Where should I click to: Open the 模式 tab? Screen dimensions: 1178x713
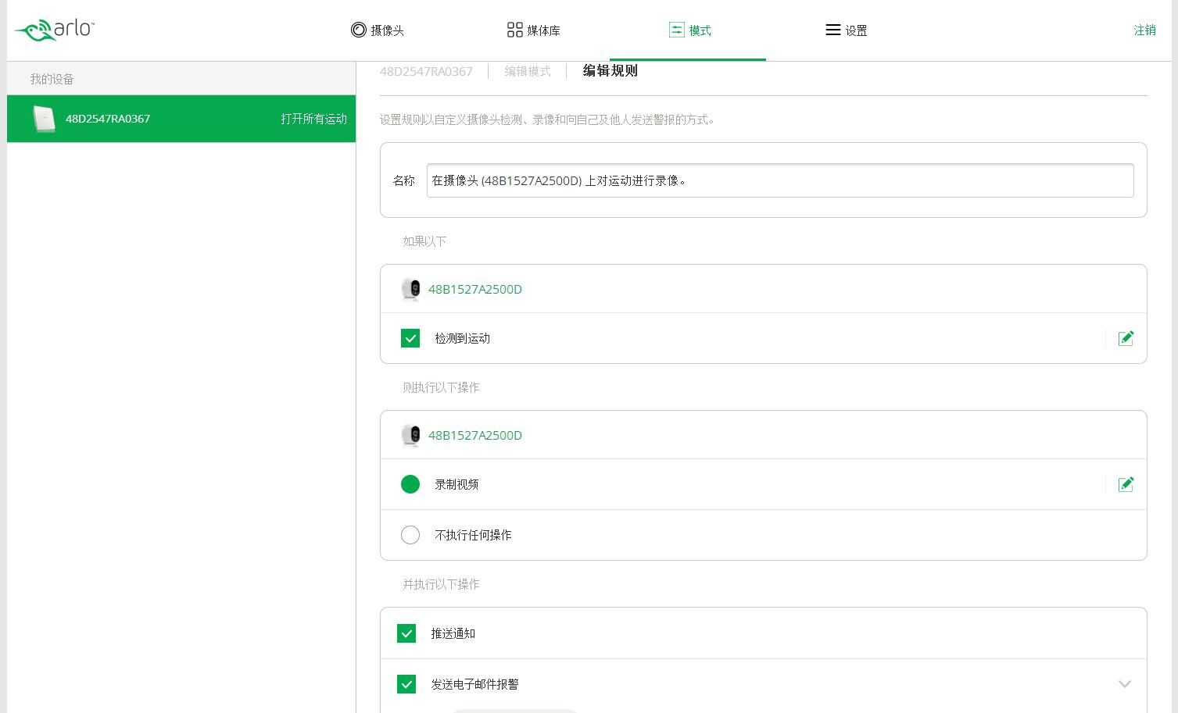click(689, 30)
